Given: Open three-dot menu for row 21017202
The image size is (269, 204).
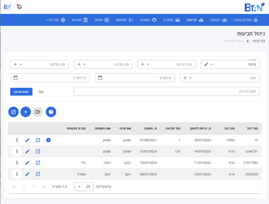Looking at the screenshot, I should pos(17,163).
